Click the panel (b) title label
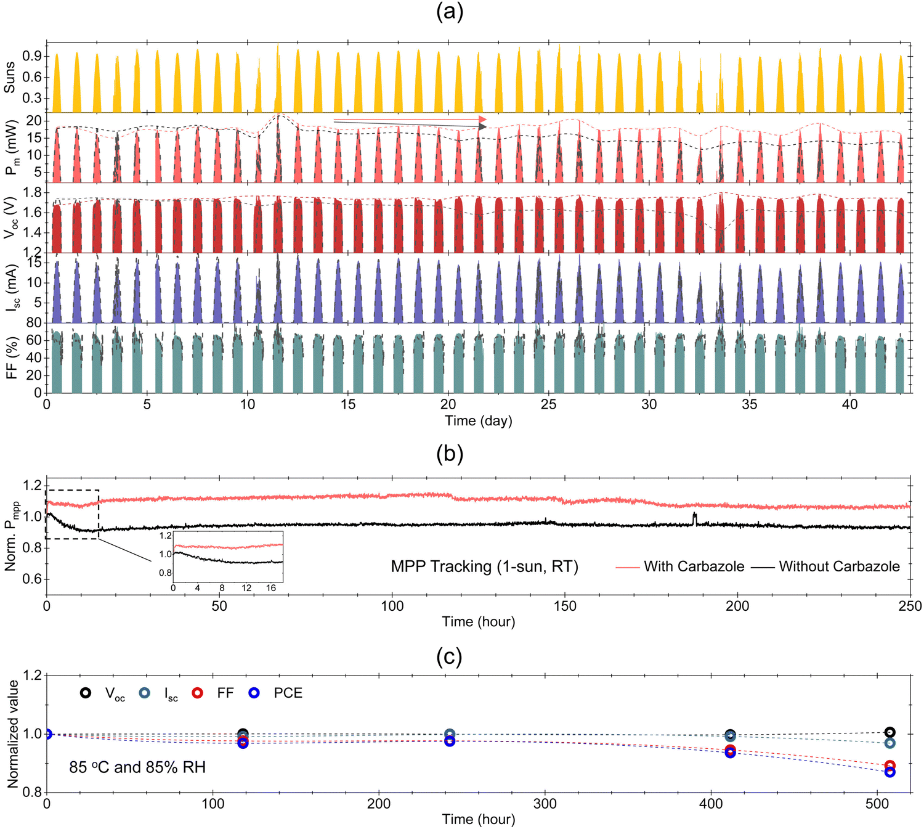Screen dimensions: 924x829 tap(449, 454)
